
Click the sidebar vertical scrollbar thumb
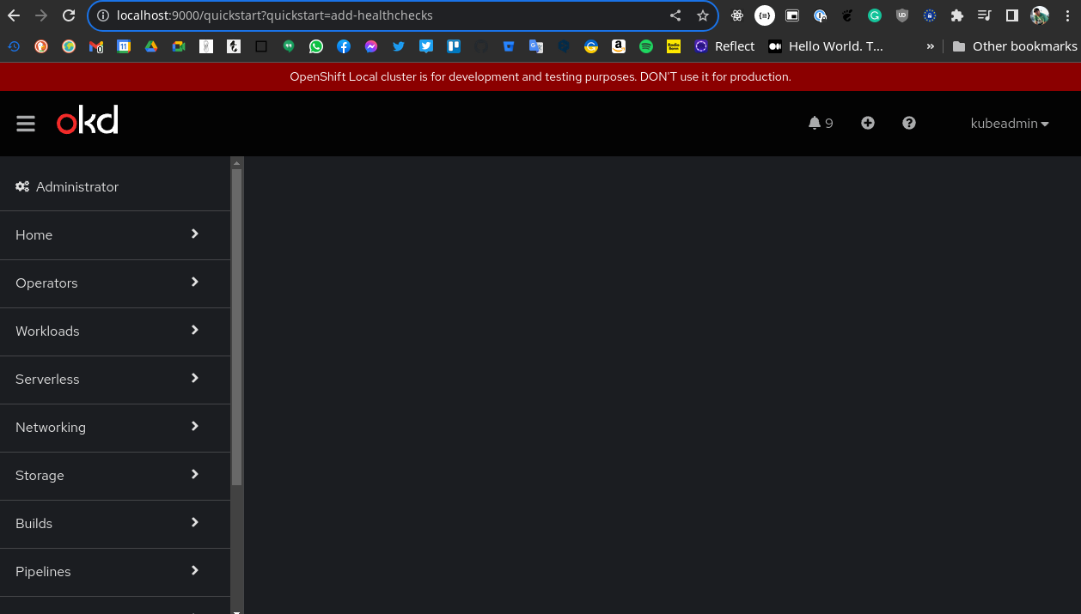point(237,326)
